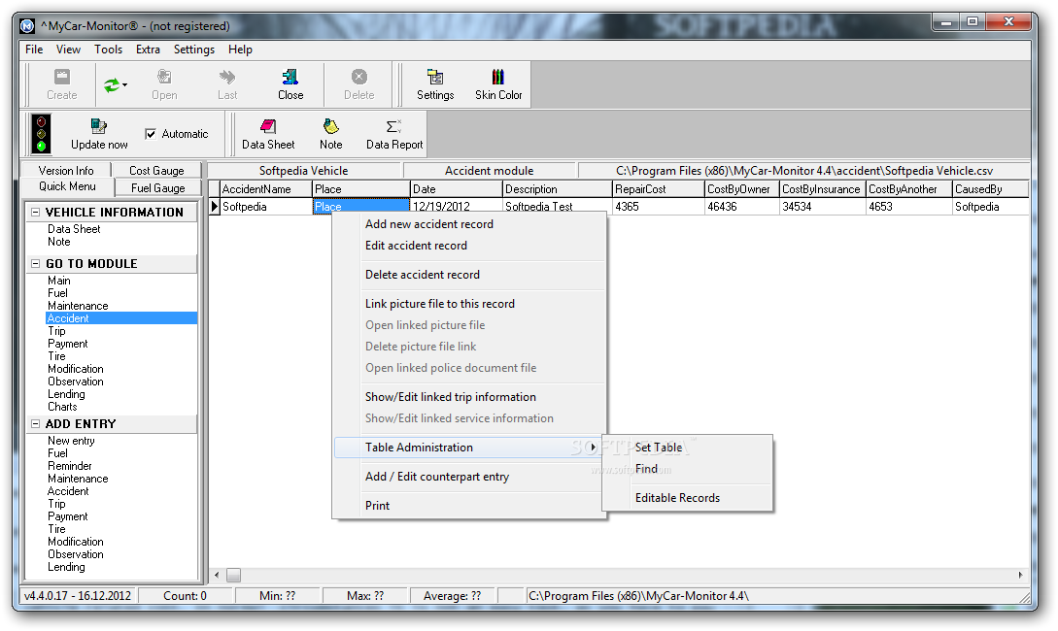Click the Open toolbar icon
The width and height of the screenshot is (1058, 631).
point(164,85)
